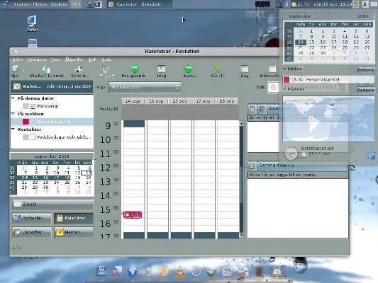Click the 18 sep column header

[227, 101]
